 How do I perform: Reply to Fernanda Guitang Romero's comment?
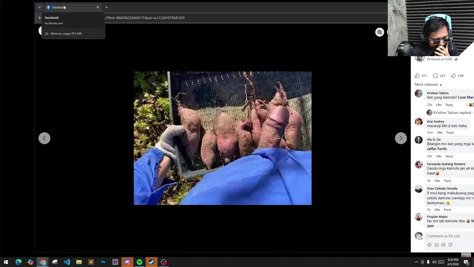coord(448,181)
